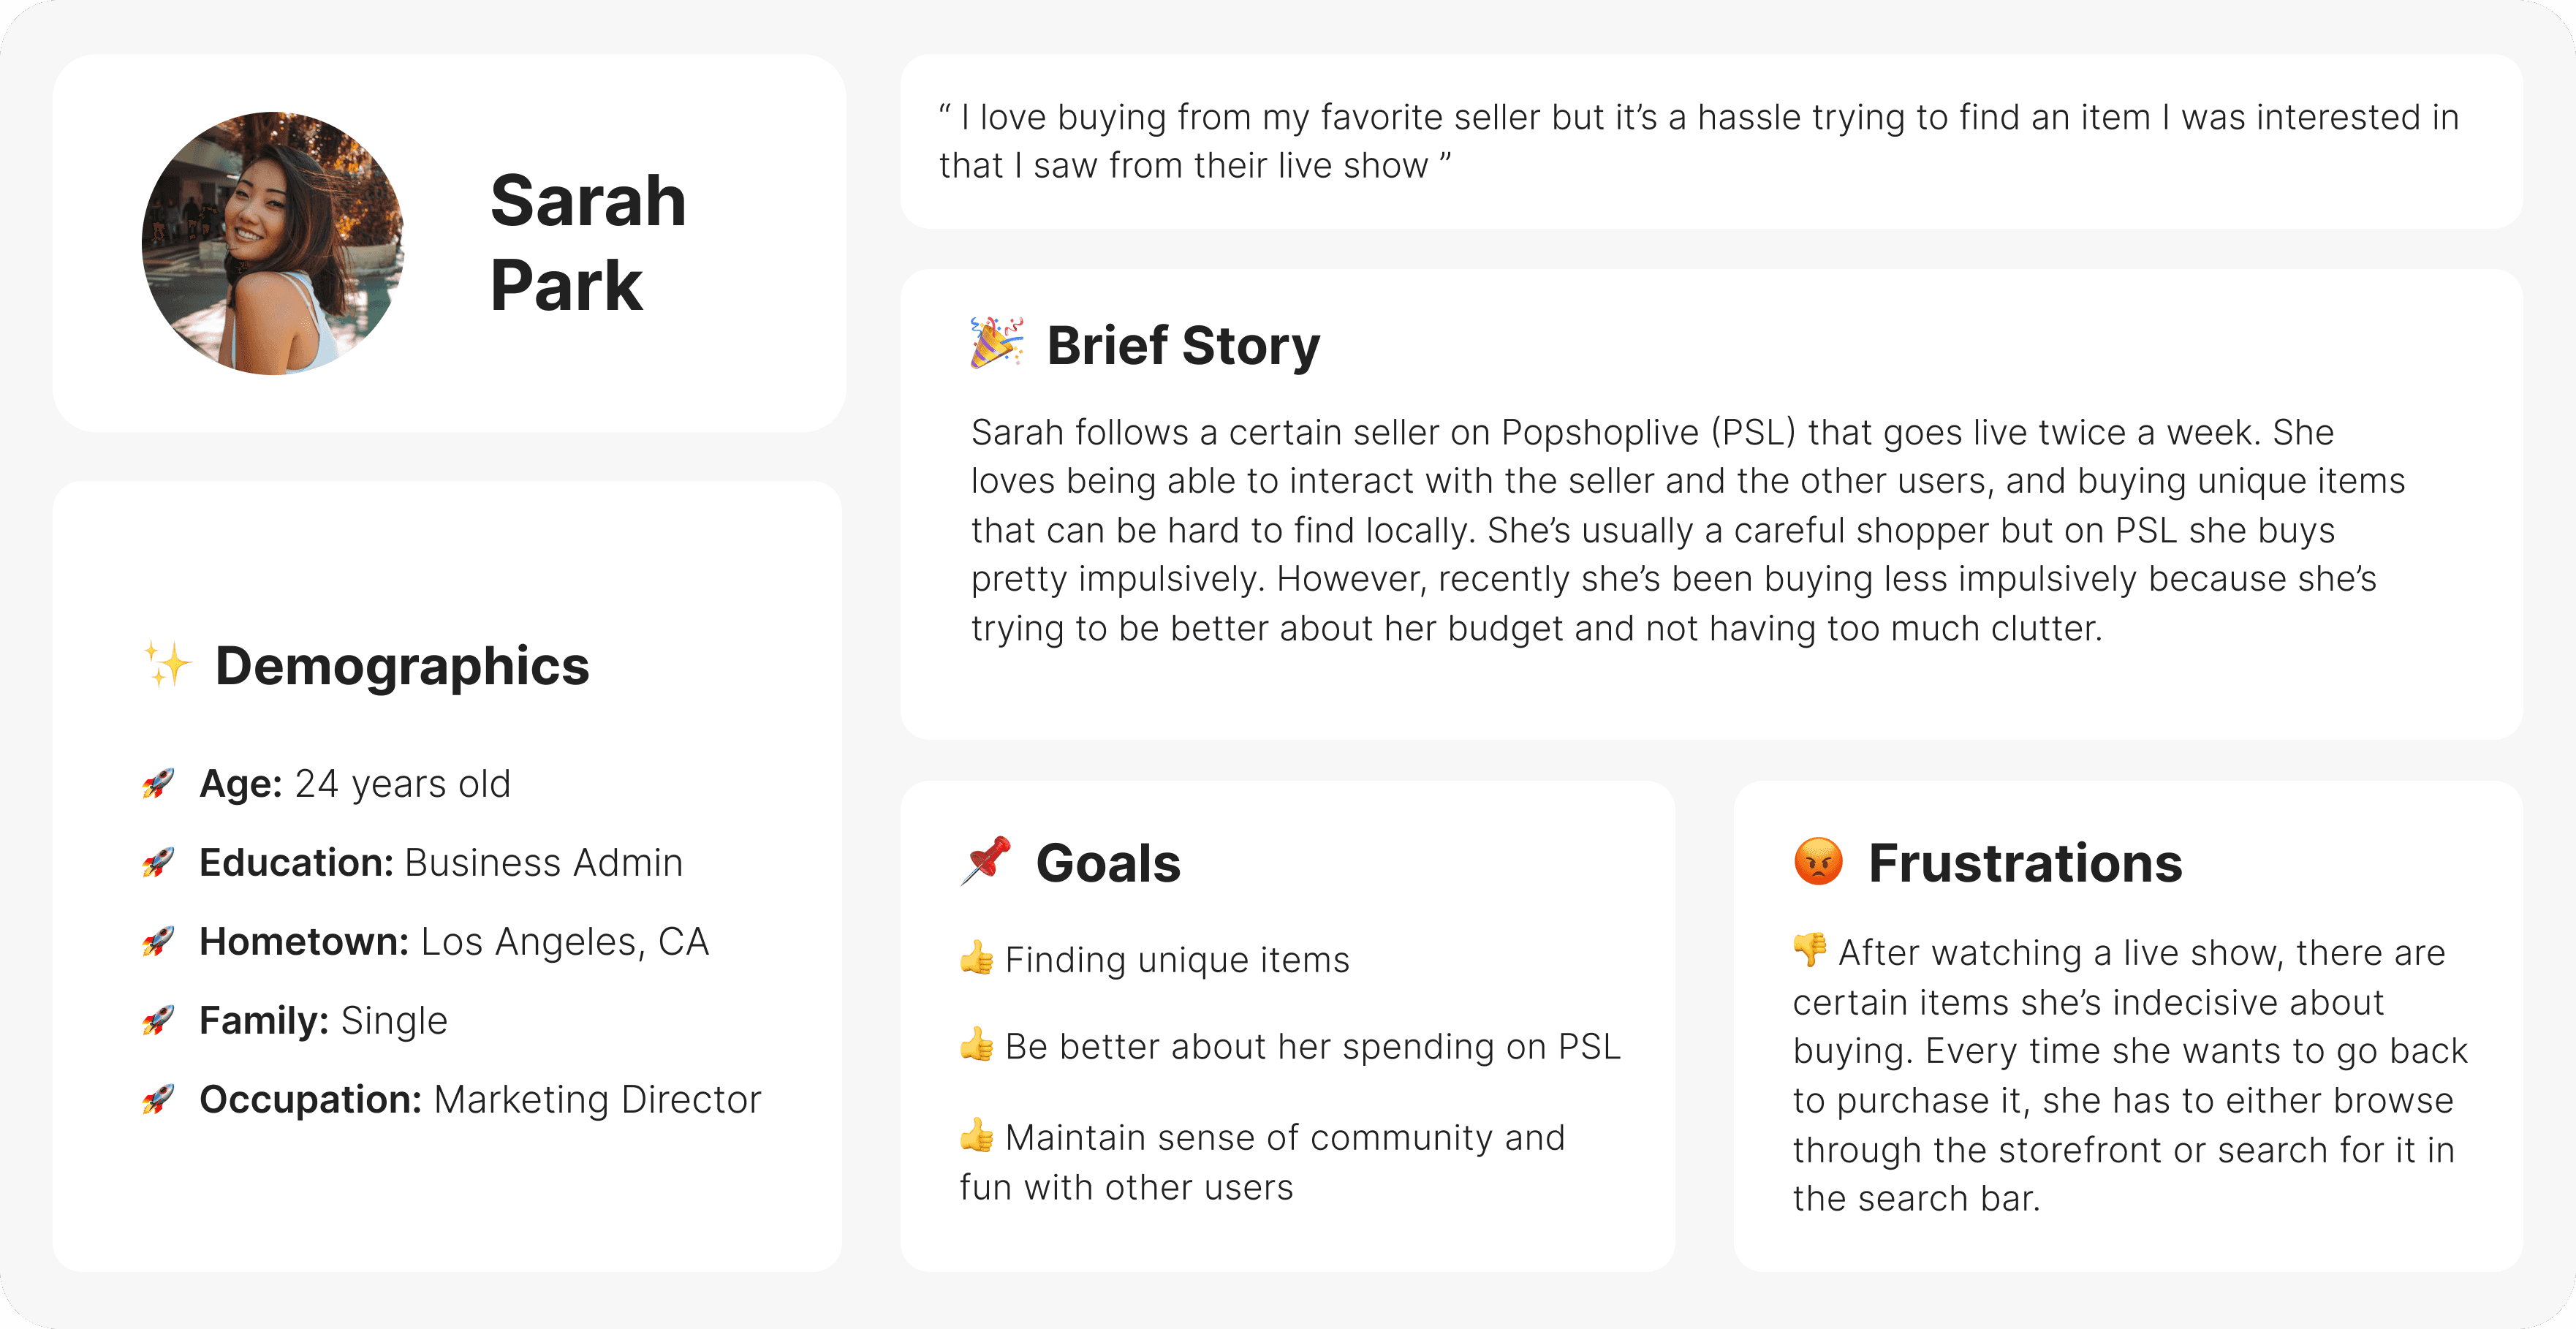Click the Demographics heading

click(402, 666)
